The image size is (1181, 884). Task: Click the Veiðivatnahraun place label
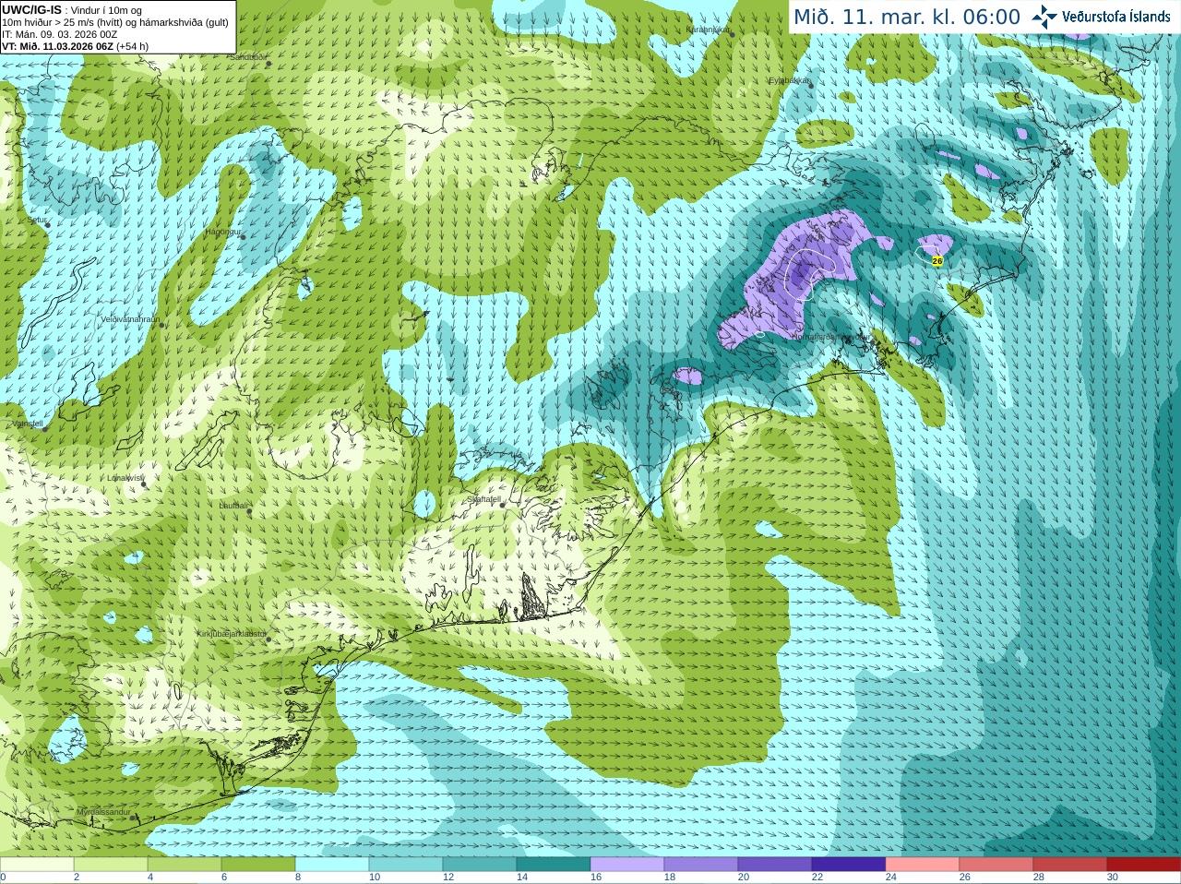click(x=130, y=319)
